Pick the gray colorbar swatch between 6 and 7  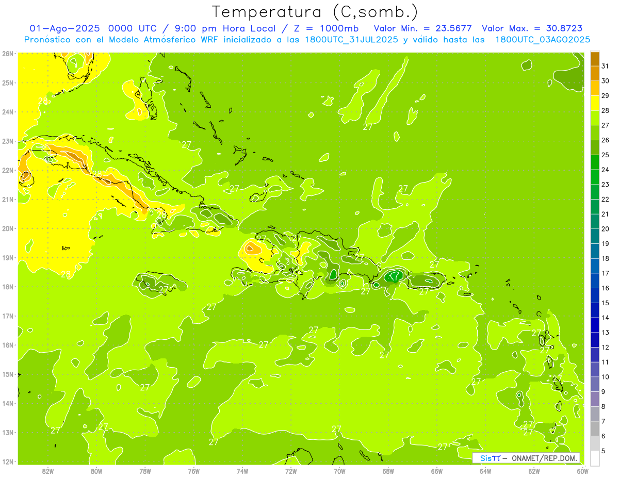pyautogui.click(x=595, y=428)
